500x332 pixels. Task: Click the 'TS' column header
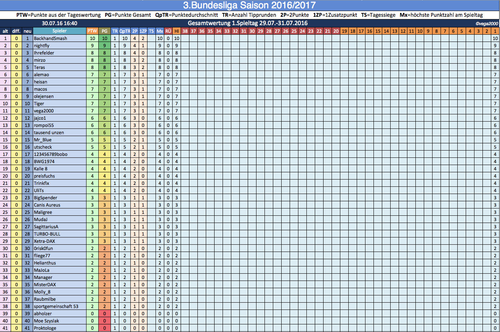click(x=151, y=31)
